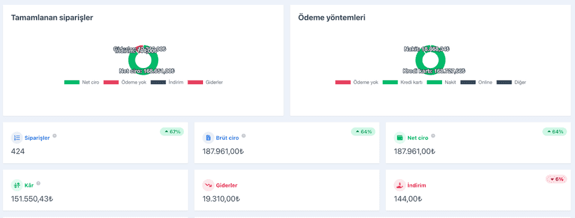Click the Ödeme yöntemleri donut chart
Screen dimensions: 575x218
tap(431, 60)
